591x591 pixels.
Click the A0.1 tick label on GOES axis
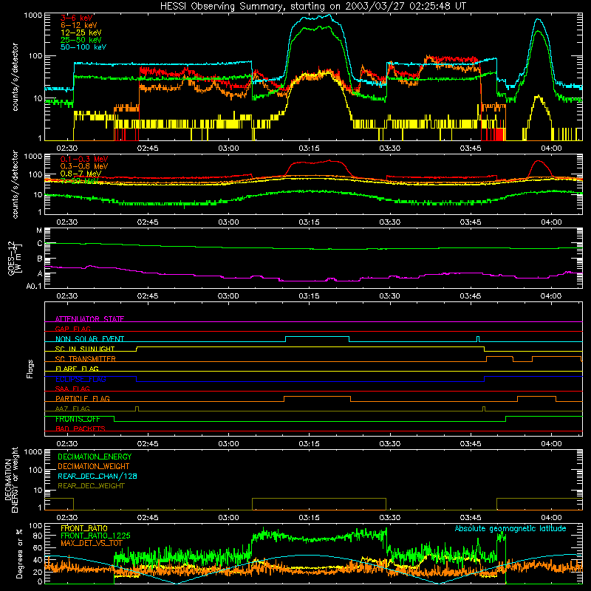[34, 287]
